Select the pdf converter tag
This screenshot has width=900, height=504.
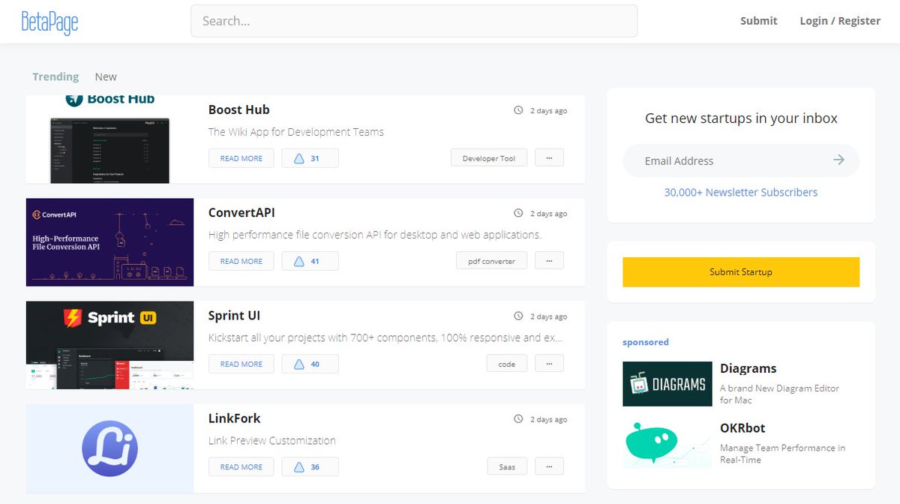[x=491, y=261]
